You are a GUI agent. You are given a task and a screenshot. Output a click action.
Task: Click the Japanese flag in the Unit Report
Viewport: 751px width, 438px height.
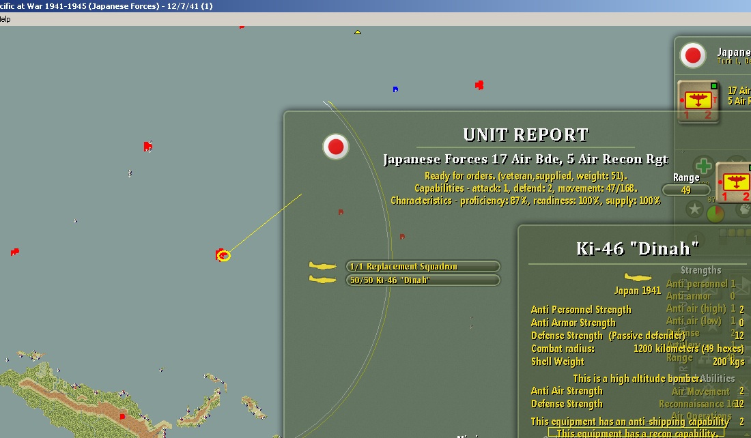click(336, 147)
